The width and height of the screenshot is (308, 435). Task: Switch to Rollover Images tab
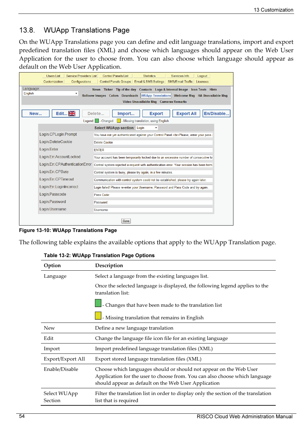coord(94,96)
